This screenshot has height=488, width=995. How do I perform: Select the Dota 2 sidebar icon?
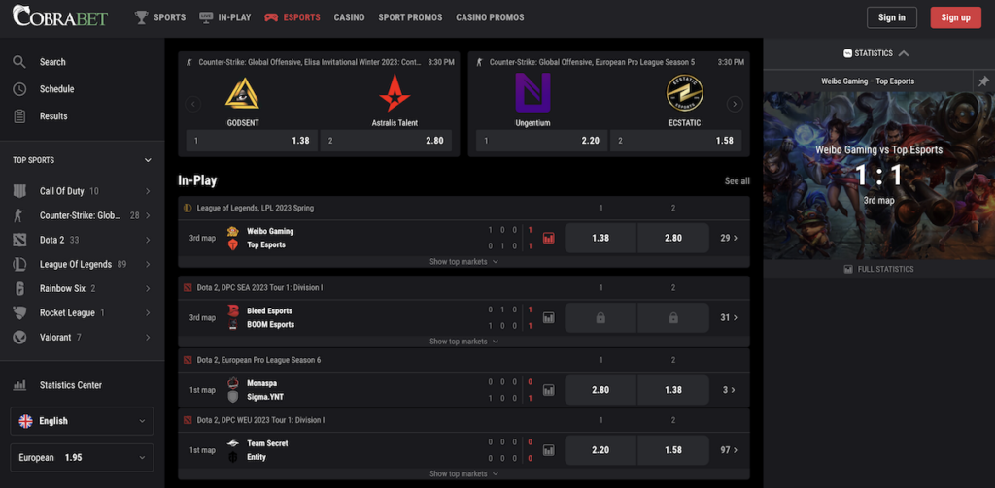[x=19, y=241]
